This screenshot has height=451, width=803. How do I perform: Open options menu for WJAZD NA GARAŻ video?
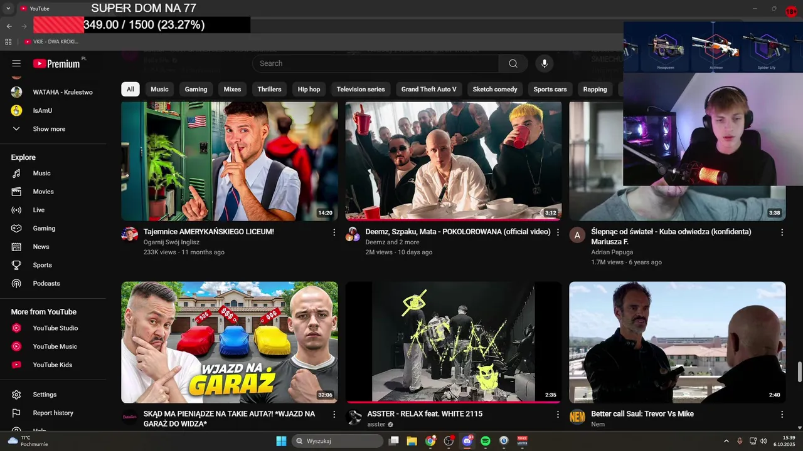click(334, 415)
